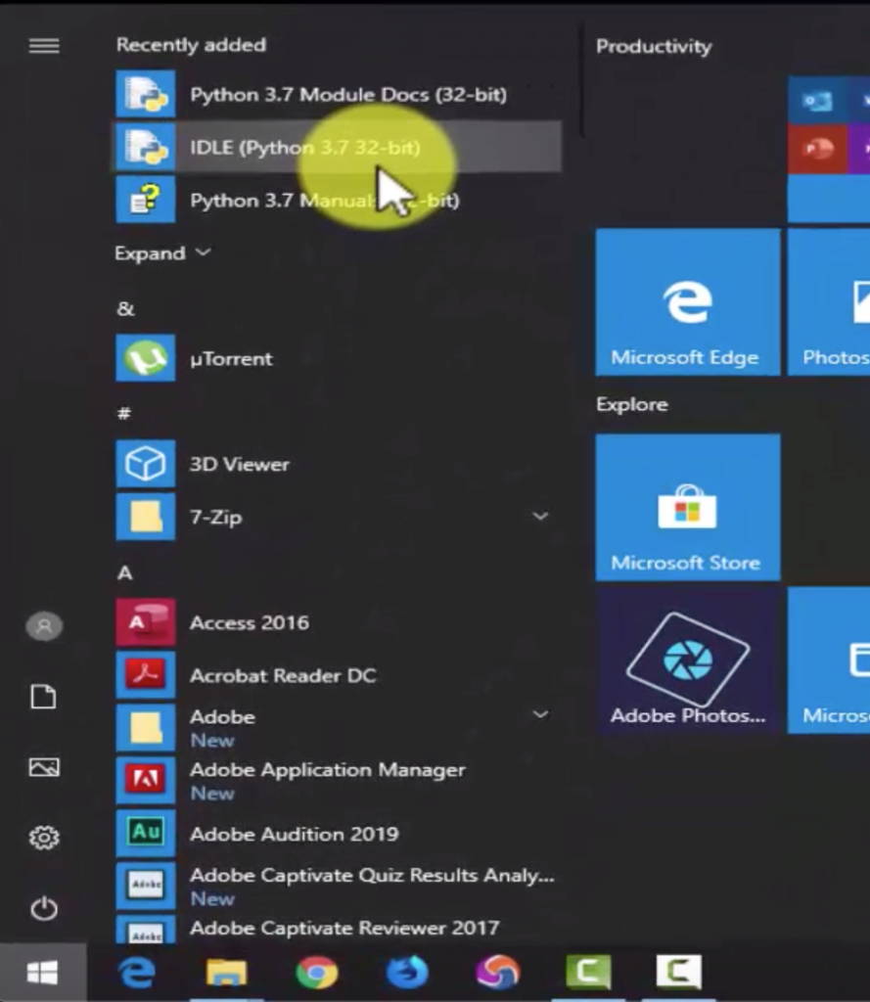Open Google Chrome from the taskbar
This screenshot has width=870, height=1002.
(x=316, y=973)
